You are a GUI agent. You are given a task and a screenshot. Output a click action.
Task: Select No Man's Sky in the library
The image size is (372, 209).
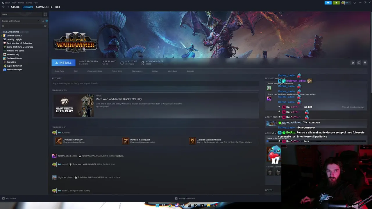pyautogui.click(x=13, y=55)
